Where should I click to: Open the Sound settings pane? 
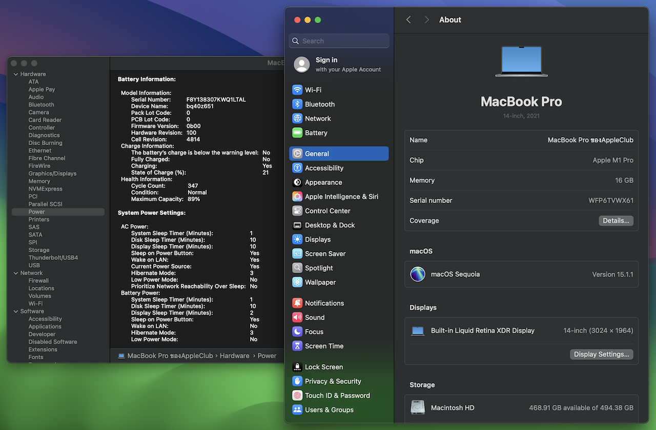pyautogui.click(x=339, y=318)
